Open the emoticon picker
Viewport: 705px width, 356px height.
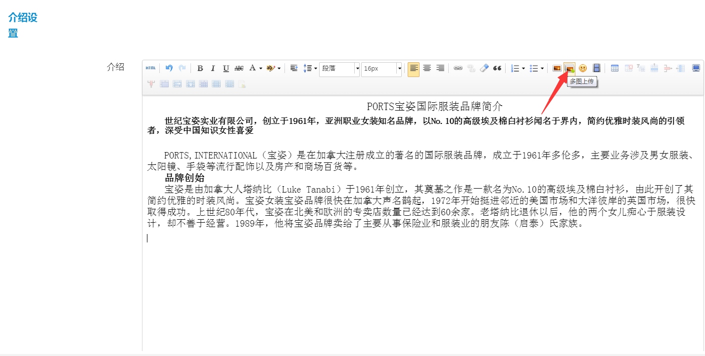583,68
